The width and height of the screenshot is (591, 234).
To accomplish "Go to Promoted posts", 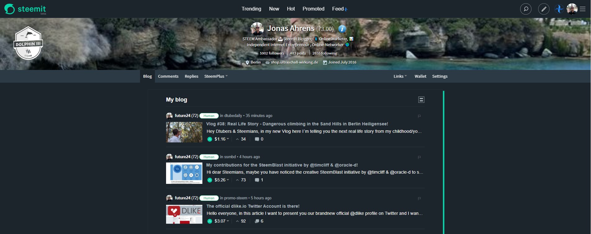I will point(314,9).
